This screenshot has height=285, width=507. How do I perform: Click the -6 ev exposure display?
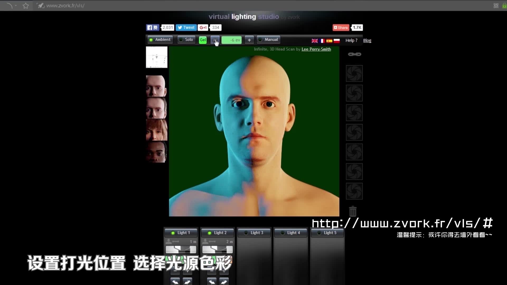(232, 40)
